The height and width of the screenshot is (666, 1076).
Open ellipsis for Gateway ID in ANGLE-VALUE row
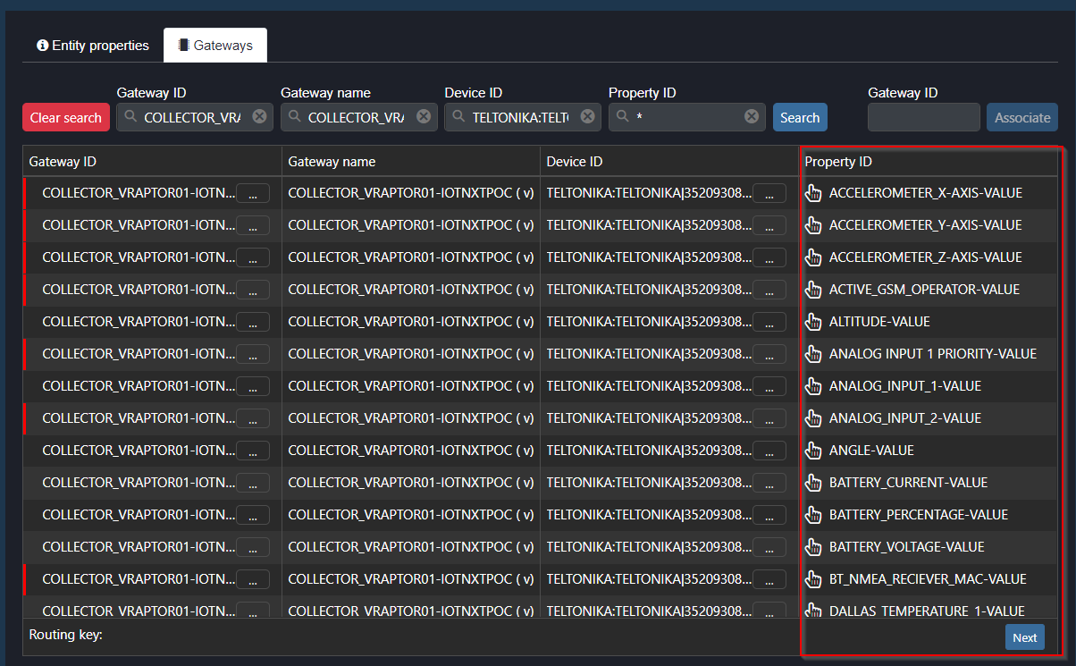(x=252, y=451)
